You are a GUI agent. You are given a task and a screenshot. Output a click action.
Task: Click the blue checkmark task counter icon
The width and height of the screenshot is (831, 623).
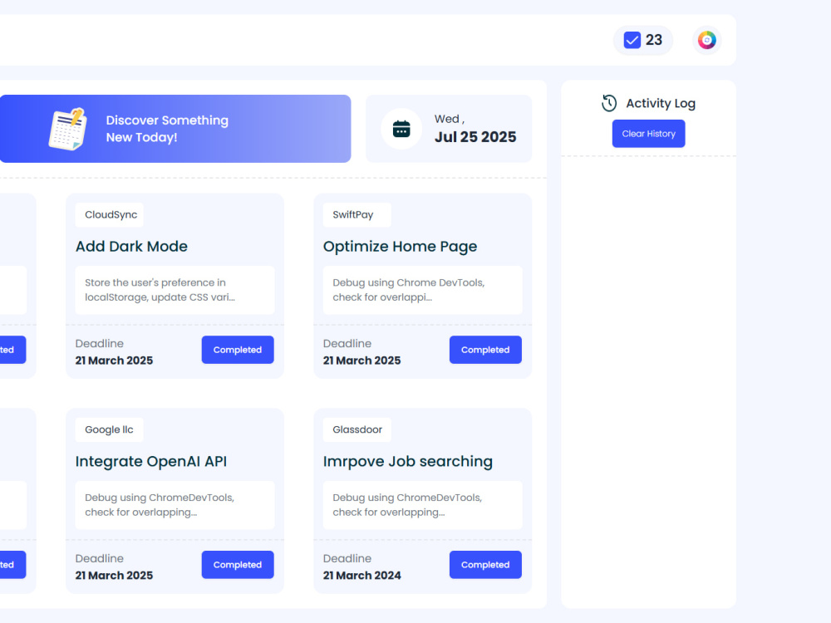pyautogui.click(x=632, y=40)
